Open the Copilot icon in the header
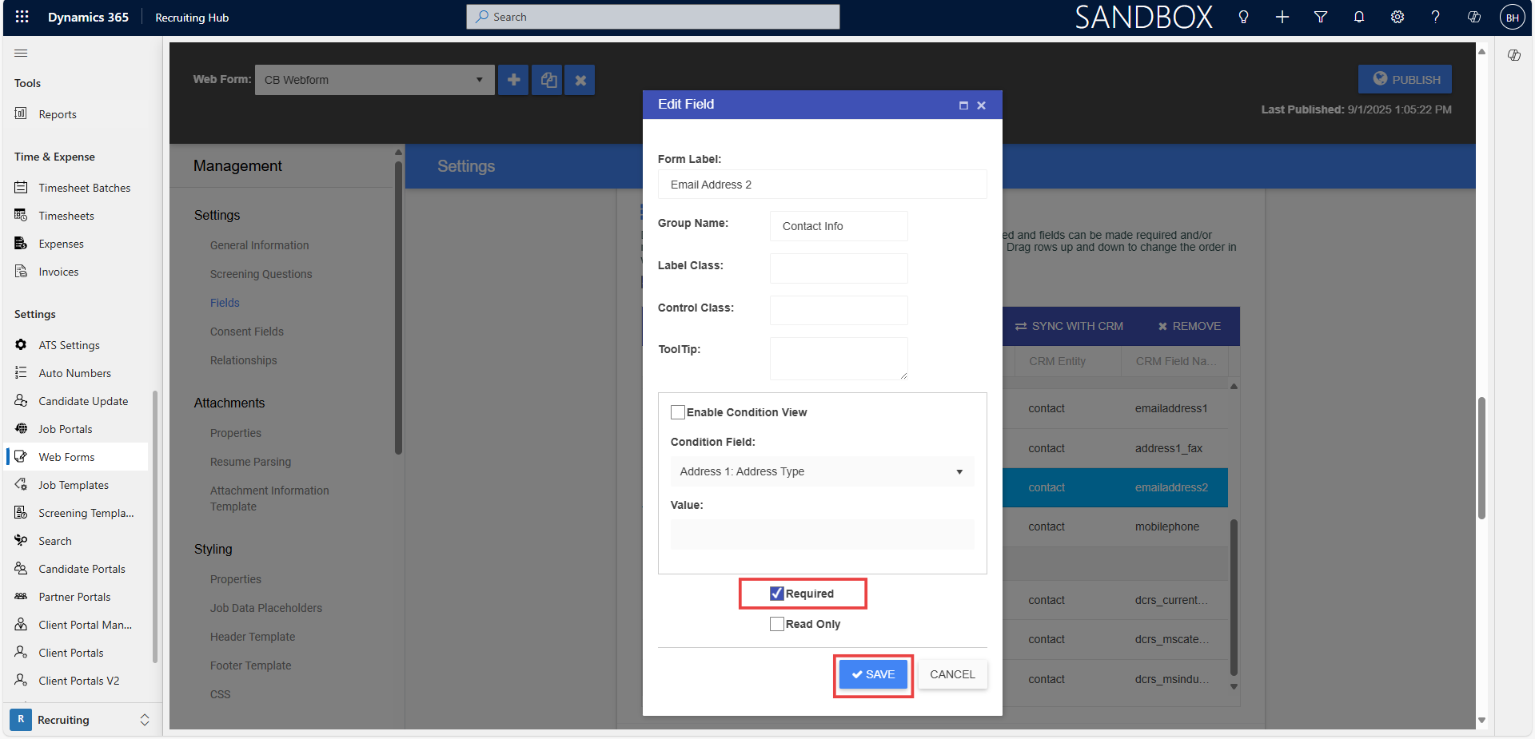The image size is (1535, 739). (1473, 17)
